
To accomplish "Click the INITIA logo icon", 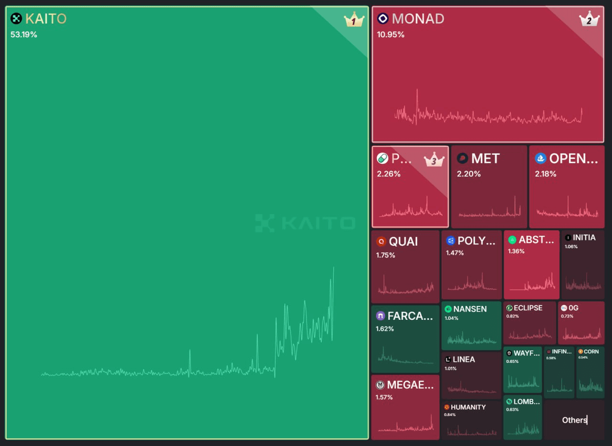I will click(568, 238).
